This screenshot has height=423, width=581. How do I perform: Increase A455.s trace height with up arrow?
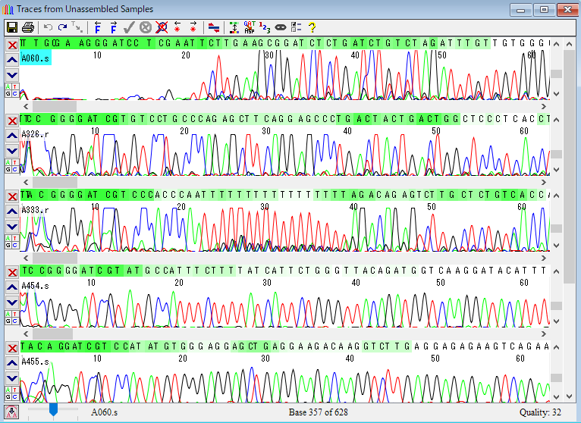click(x=556, y=347)
